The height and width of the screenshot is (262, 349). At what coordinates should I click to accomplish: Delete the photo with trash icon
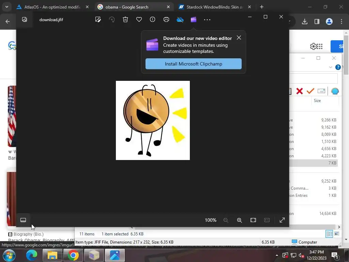[125, 19]
